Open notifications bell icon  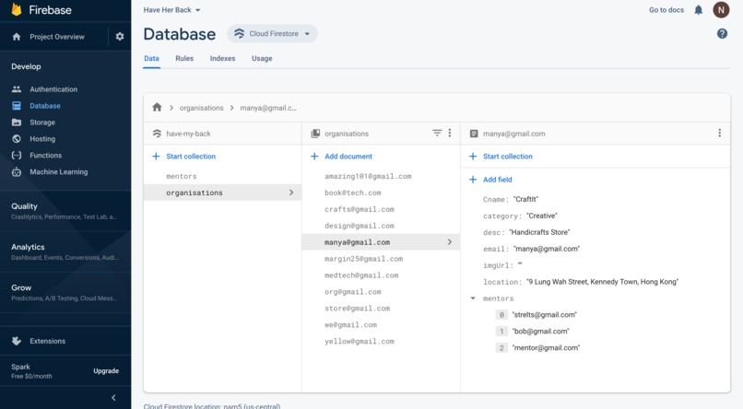699,10
